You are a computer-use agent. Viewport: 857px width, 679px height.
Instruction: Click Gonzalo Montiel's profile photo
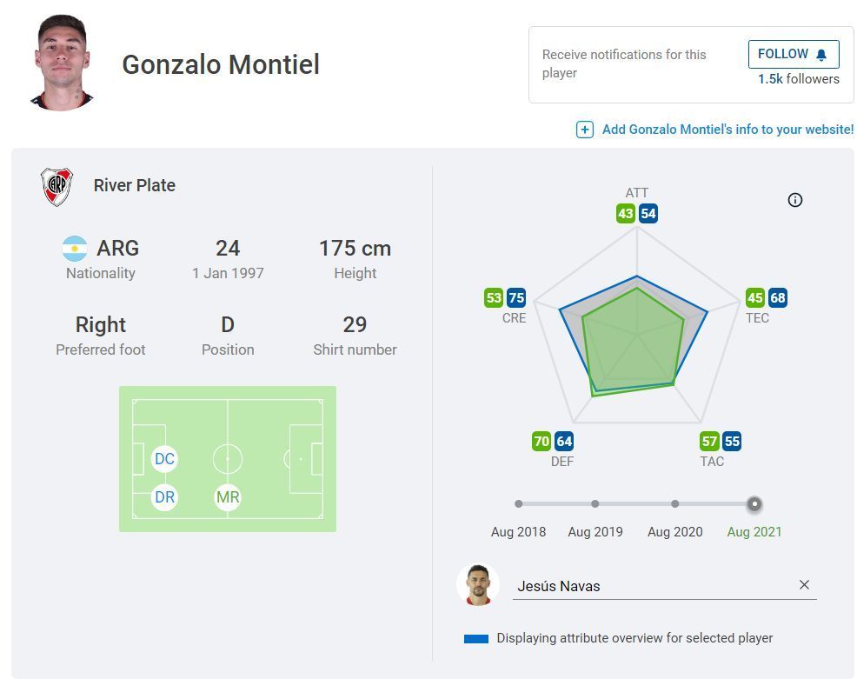[62, 63]
